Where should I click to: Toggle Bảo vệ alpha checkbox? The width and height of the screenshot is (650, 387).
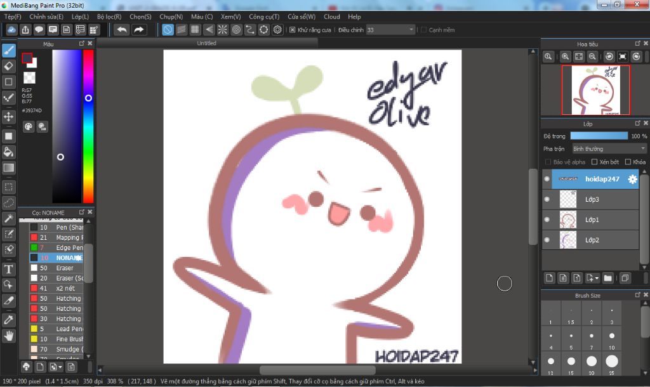click(x=548, y=162)
